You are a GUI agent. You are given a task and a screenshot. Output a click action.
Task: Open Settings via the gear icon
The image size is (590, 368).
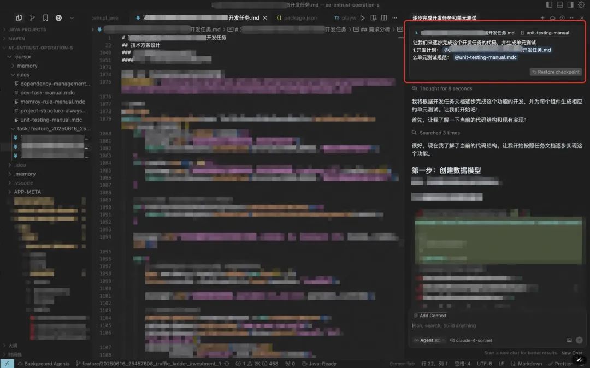[582, 4]
